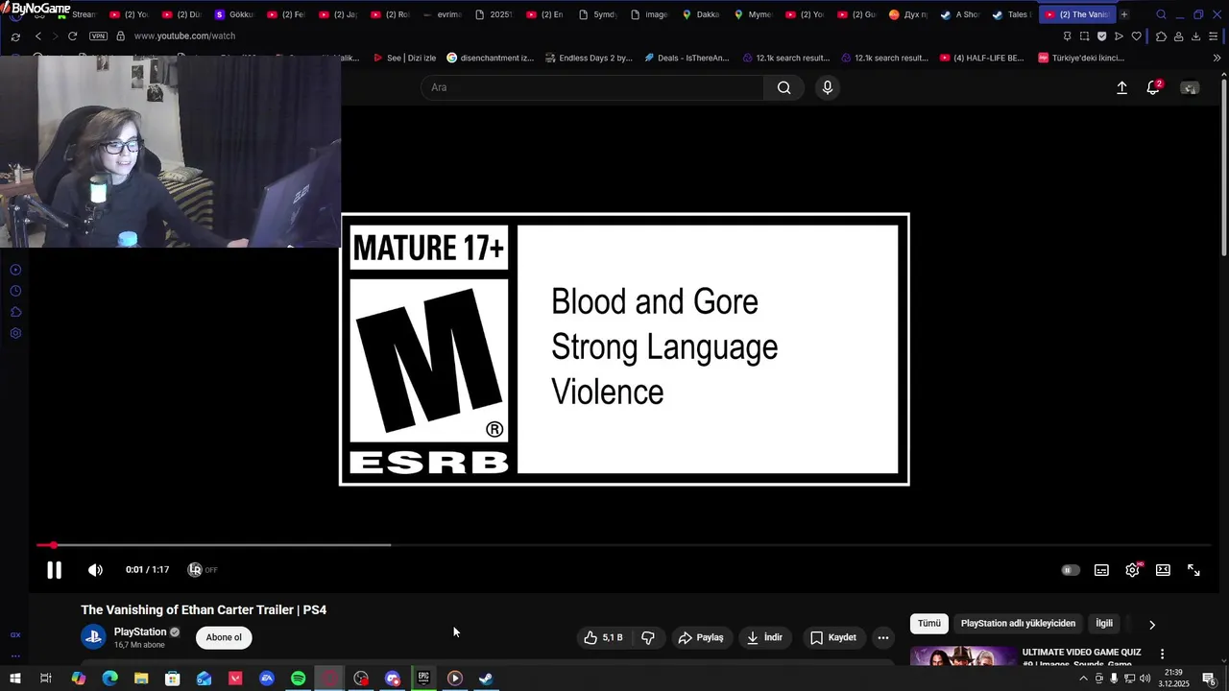The image size is (1229, 691).
Task: Start voice search with the microphone icon
Action: 828,87
